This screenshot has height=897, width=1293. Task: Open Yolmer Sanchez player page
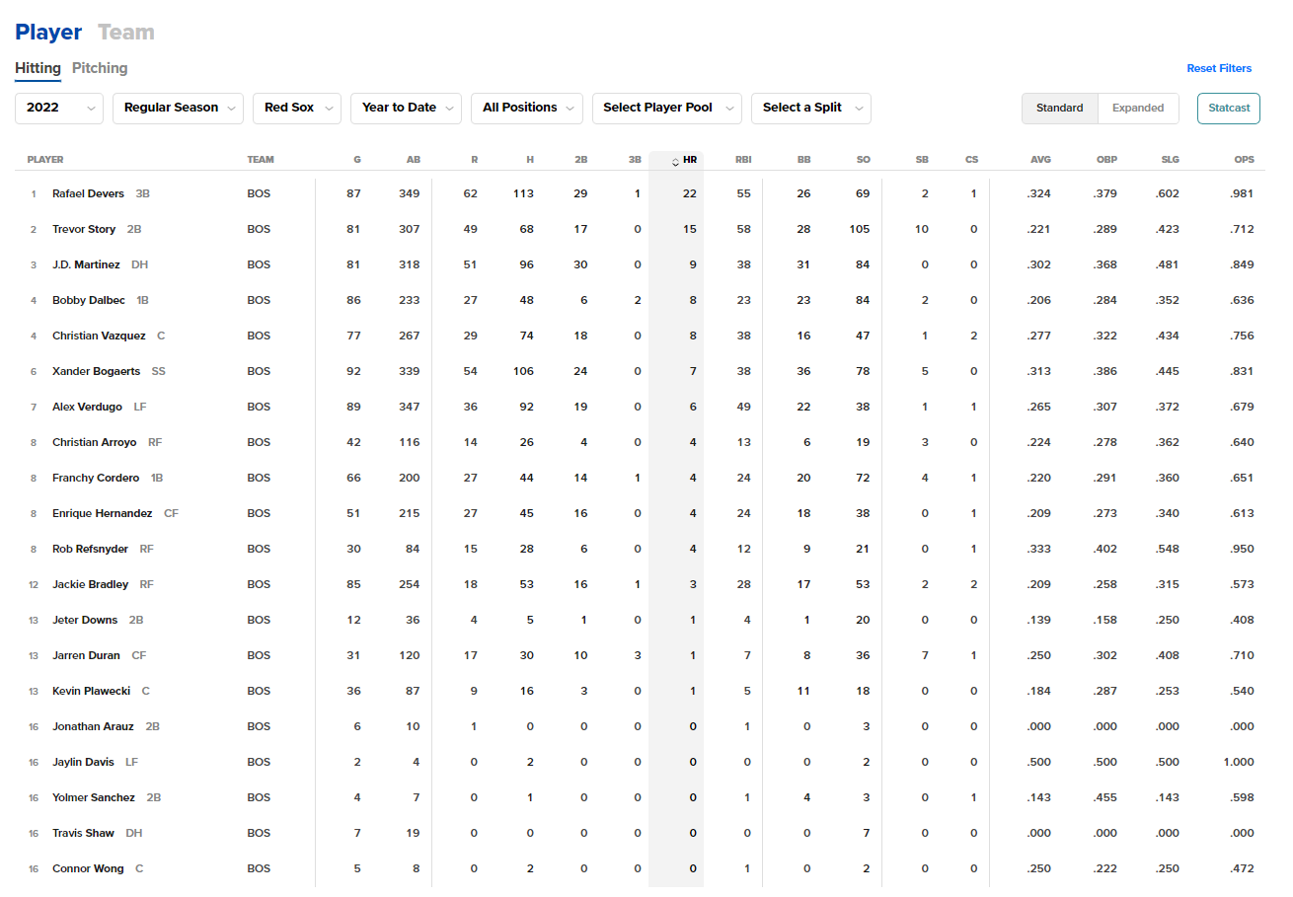tap(94, 797)
